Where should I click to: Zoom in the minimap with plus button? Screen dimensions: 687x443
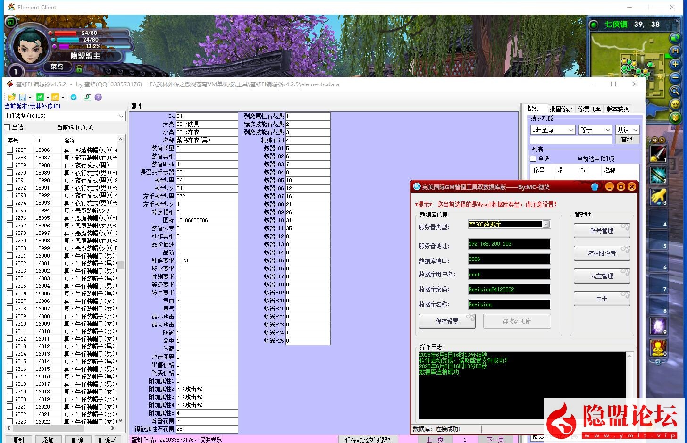pyautogui.click(x=675, y=64)
